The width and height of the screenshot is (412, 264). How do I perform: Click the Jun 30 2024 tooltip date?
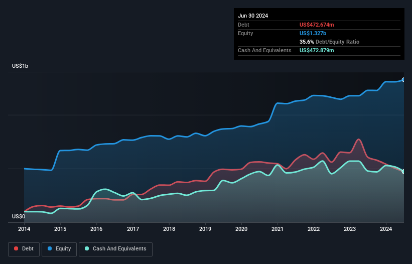coord(253,16)
